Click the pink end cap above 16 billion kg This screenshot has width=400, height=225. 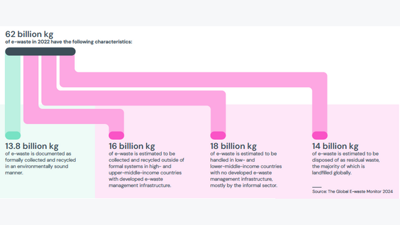pyautogui.click(x=116, y=135)
